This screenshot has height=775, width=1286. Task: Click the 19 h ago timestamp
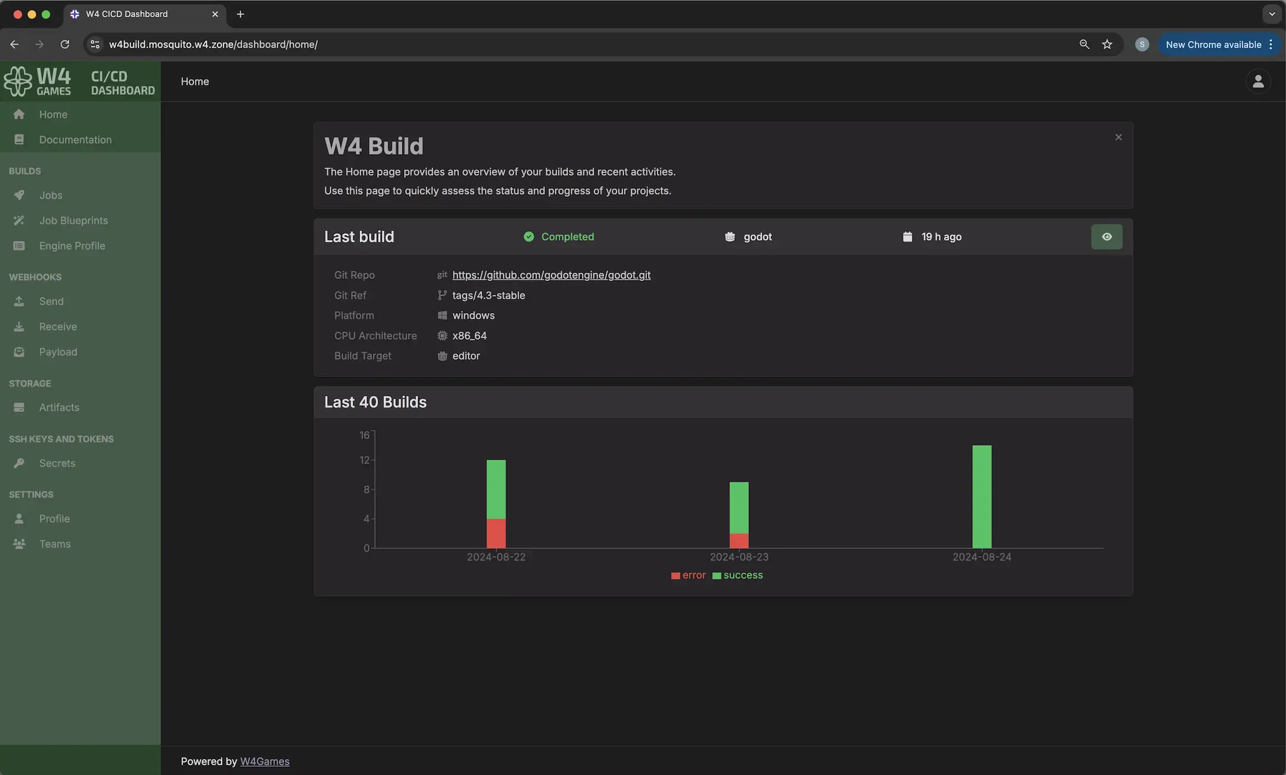click(941, 237)
